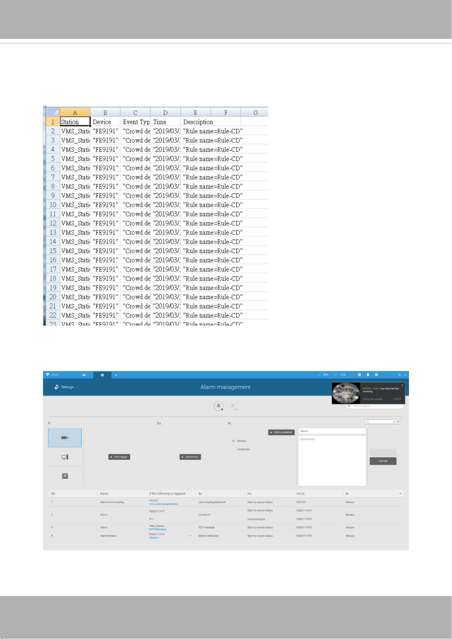Close the line crossing alarm popup

[x=402, y=385]
